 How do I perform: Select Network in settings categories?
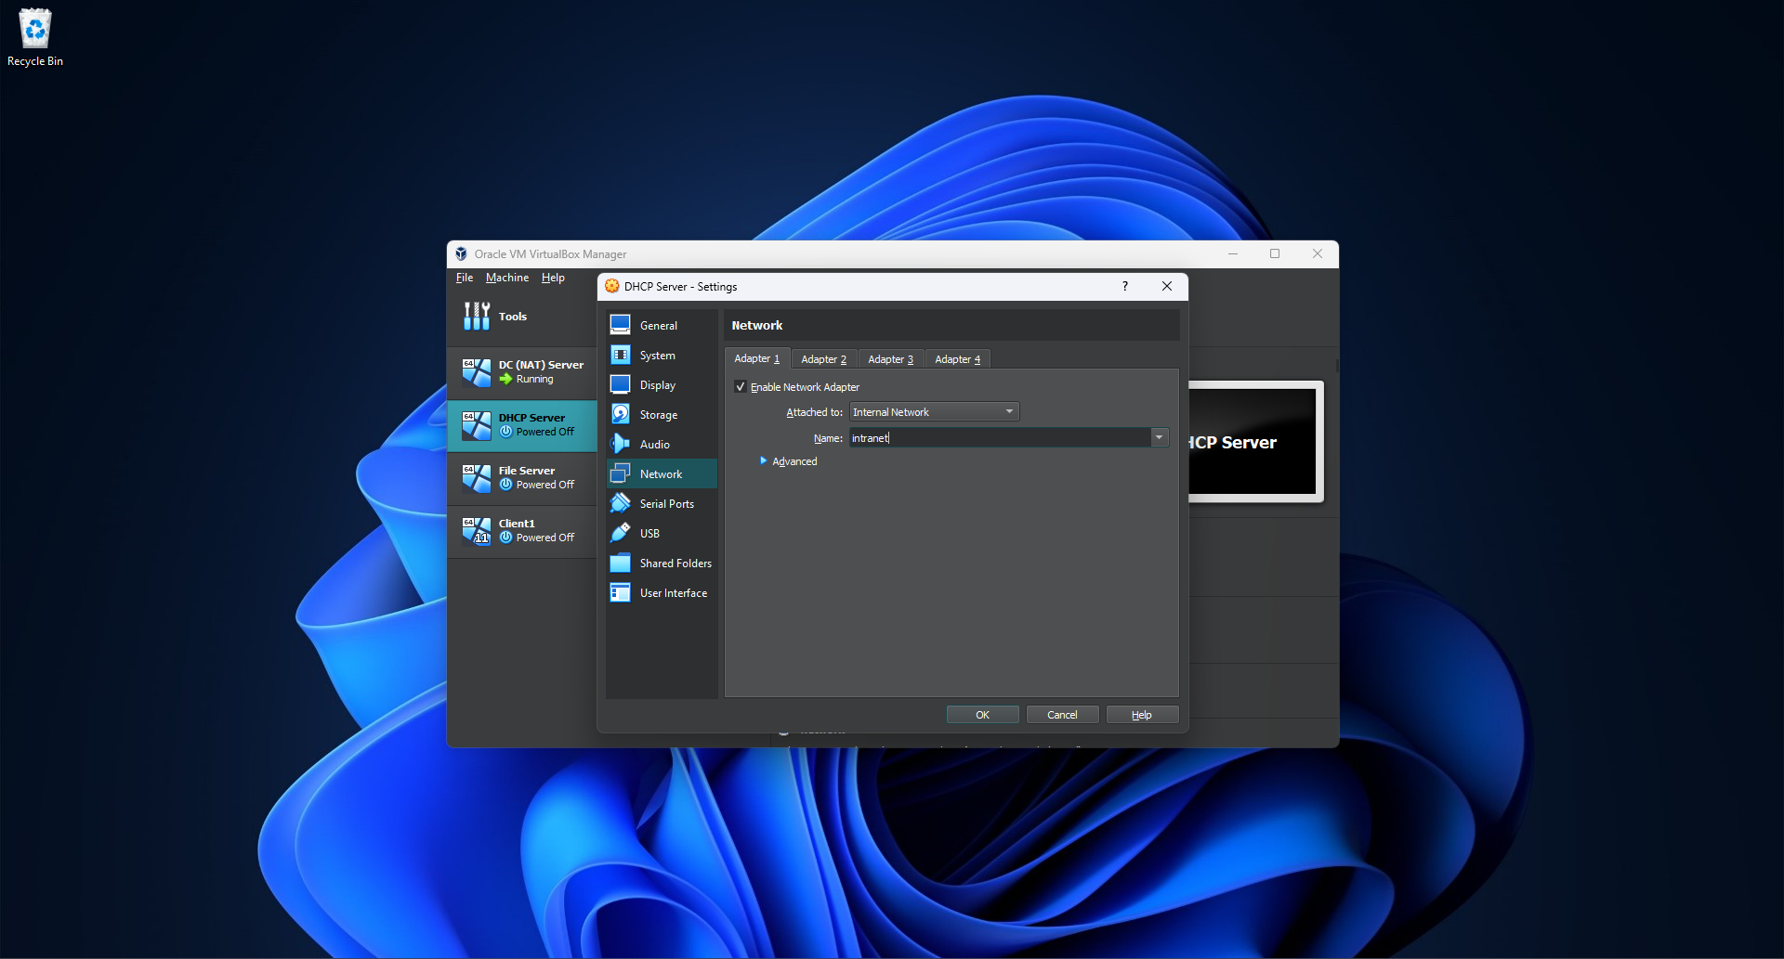click(662, 473)
